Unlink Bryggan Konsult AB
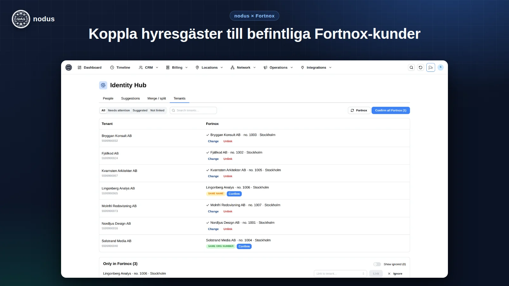Image resolution: width=509 pixels, height=286 pixels. tap(228, 141)
